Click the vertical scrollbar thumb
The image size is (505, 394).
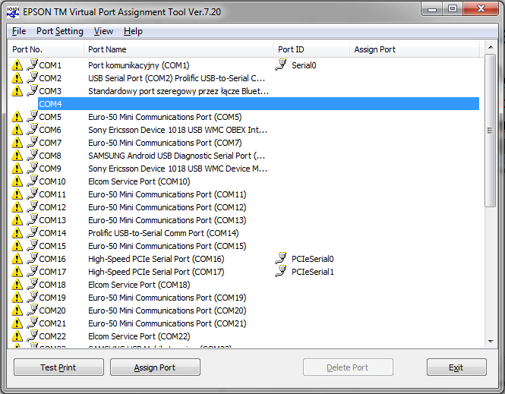coord(490,131)
